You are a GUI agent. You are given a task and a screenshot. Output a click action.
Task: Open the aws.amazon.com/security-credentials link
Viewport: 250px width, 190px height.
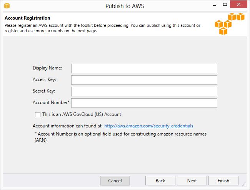coord(148,126)
